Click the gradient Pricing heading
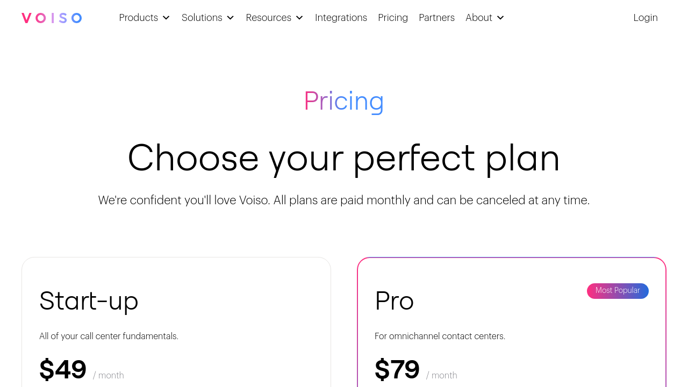The width and height of the screenshot is (688, 387). 344,101
